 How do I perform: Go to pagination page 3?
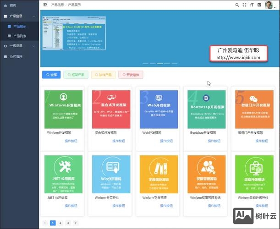pyautogui.click(x=68, y=223)
